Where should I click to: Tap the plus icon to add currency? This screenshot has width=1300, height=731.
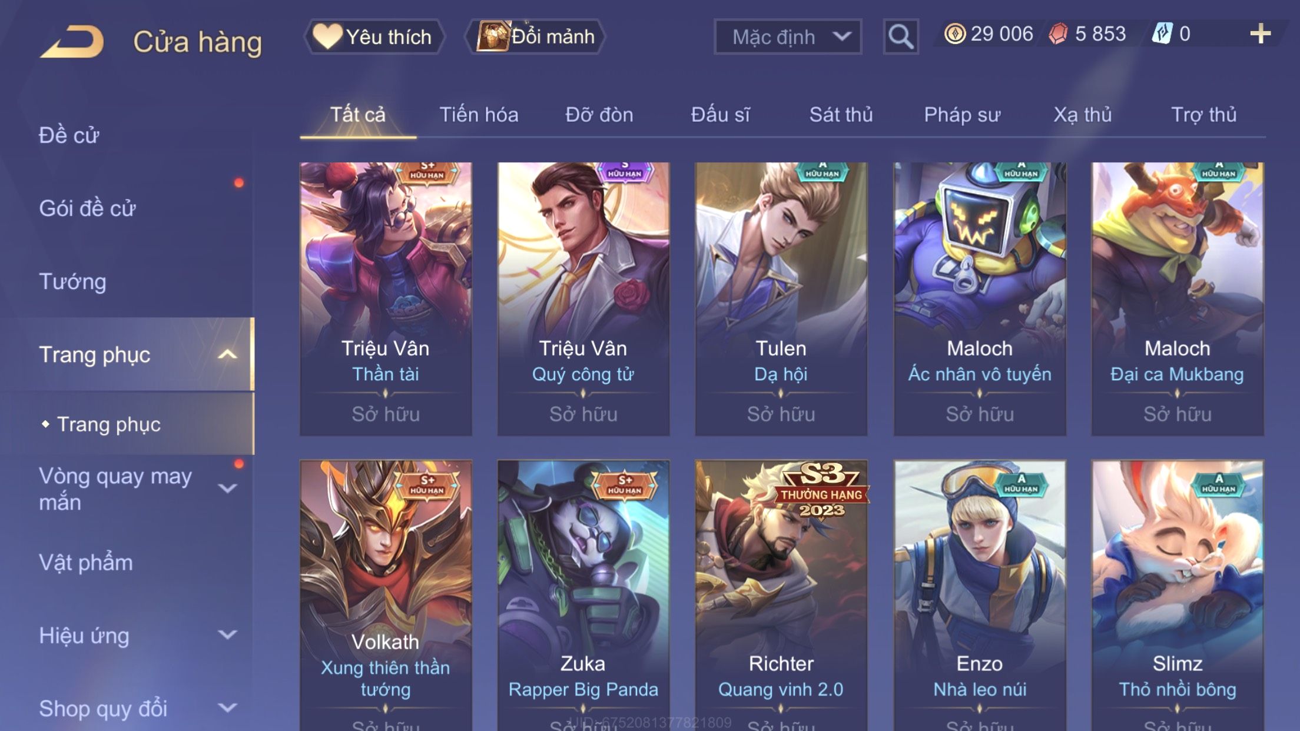[1260, 34]
